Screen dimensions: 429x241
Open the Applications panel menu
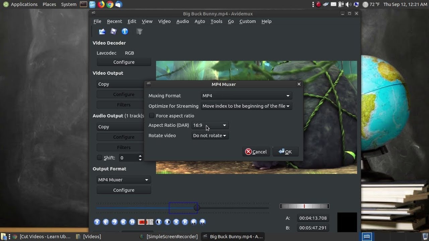tap(20, 4)
